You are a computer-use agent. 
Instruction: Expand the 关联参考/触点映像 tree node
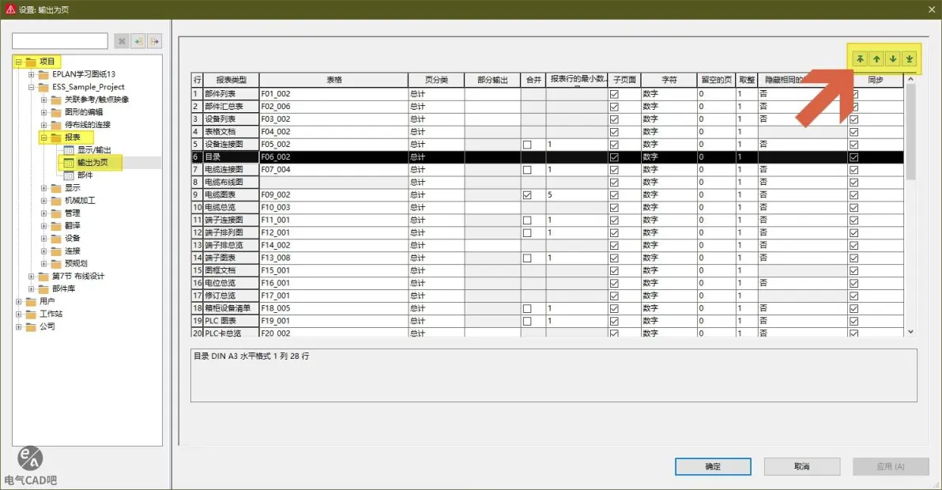coord(43,100)
